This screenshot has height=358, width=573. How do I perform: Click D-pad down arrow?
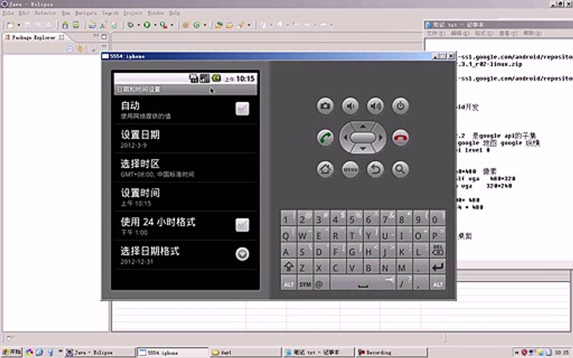(x=363, y=149)
